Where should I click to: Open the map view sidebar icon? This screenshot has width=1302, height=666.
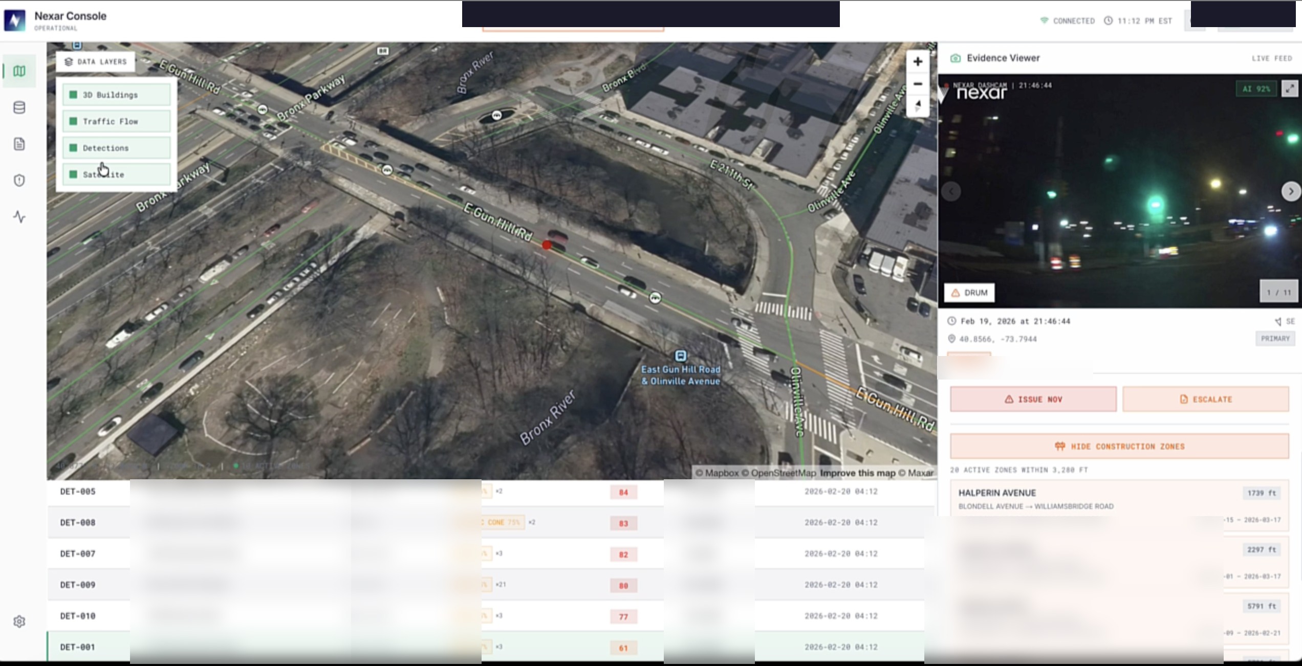19,71
